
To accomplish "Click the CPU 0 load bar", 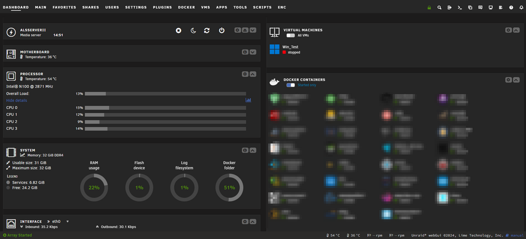I will (165, 107).
